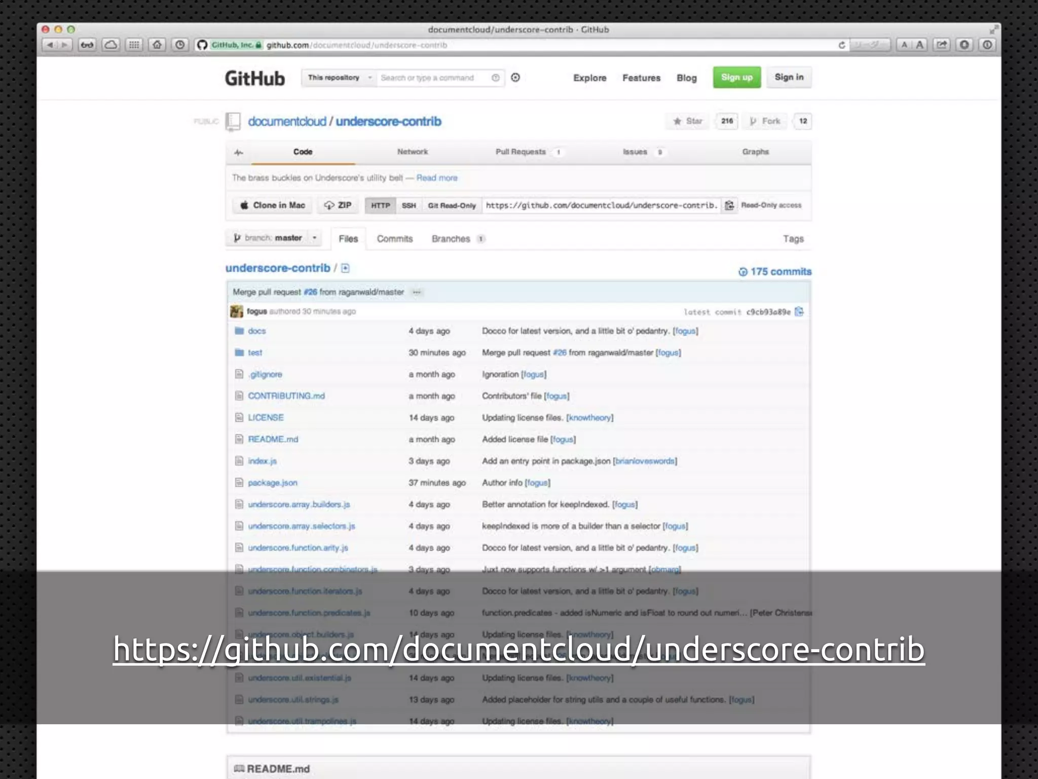Image resolution: width=1038 pixels, height=779 pixels.
Task: Open Blog in header navigation
Action: 686,78
